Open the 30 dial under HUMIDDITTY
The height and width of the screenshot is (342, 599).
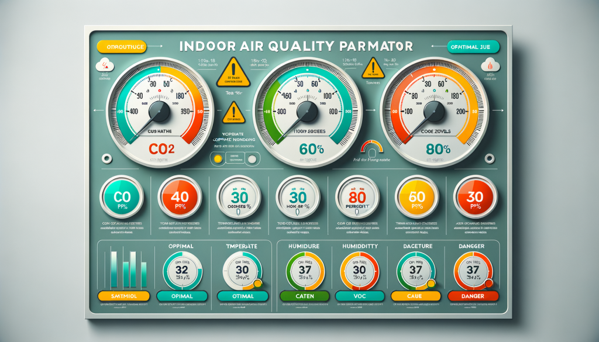click(359, 271)
